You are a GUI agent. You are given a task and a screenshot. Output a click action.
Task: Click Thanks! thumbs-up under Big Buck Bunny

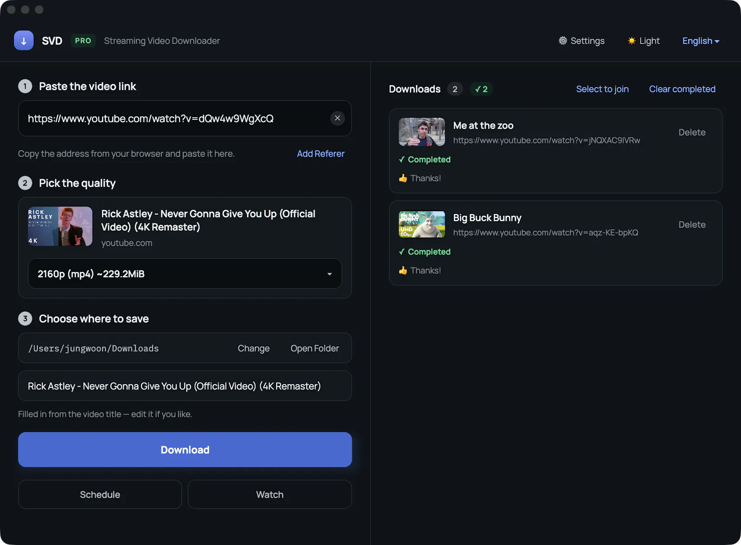point(420,270)
